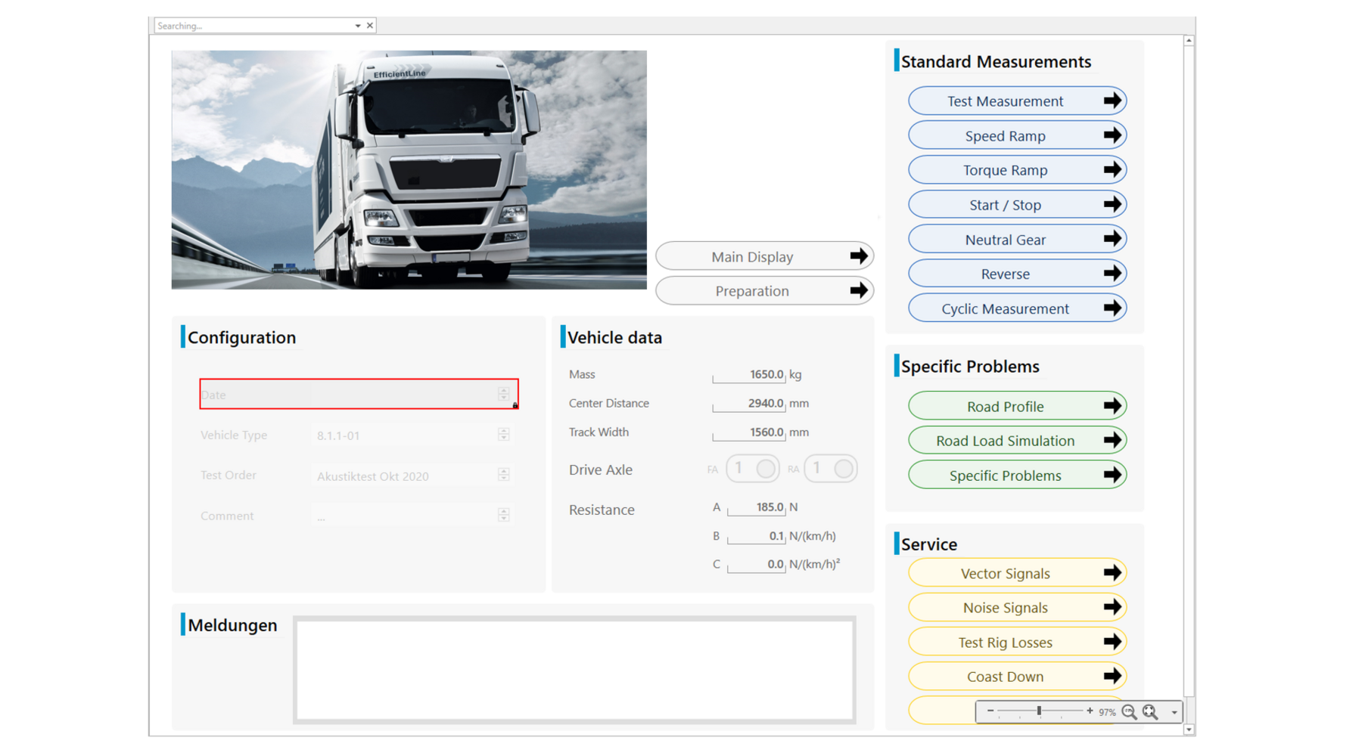The height and width of the screenshot is (756, 1362).
Task: Expand the zoom toolbar options dropdown
Action: [x=1174, y=712]
